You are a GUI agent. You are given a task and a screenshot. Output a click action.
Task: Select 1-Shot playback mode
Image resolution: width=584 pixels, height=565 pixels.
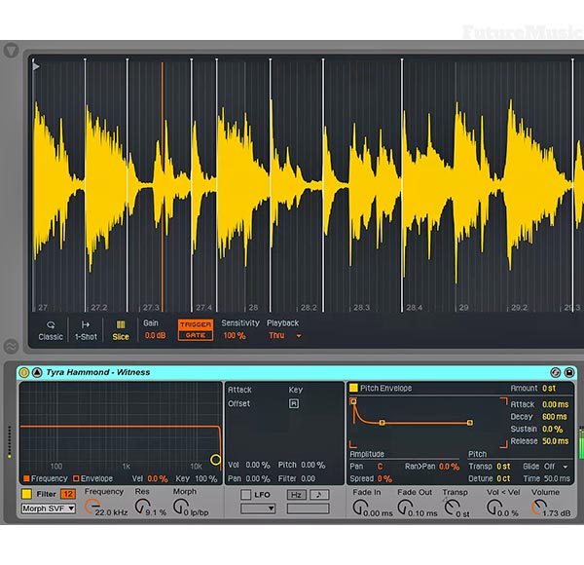pos(86,330)
